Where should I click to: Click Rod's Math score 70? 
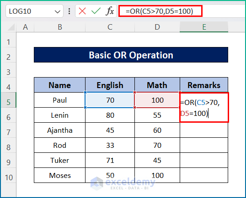(x=157, y=145)
